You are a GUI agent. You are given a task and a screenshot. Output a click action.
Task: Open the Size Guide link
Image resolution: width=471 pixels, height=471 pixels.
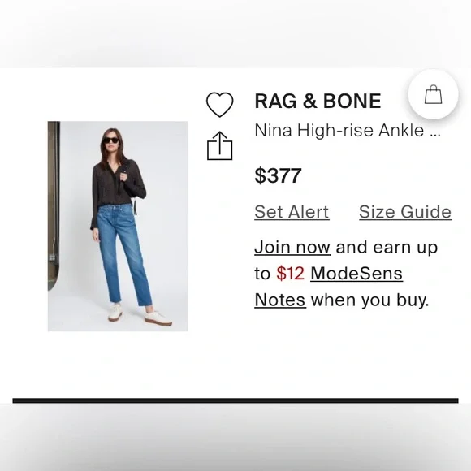point(405,212)
